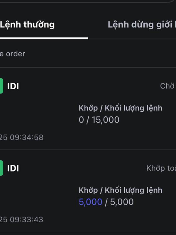Tap green side badge of matched IDI order
176x235 pixels.
point(1,168)
